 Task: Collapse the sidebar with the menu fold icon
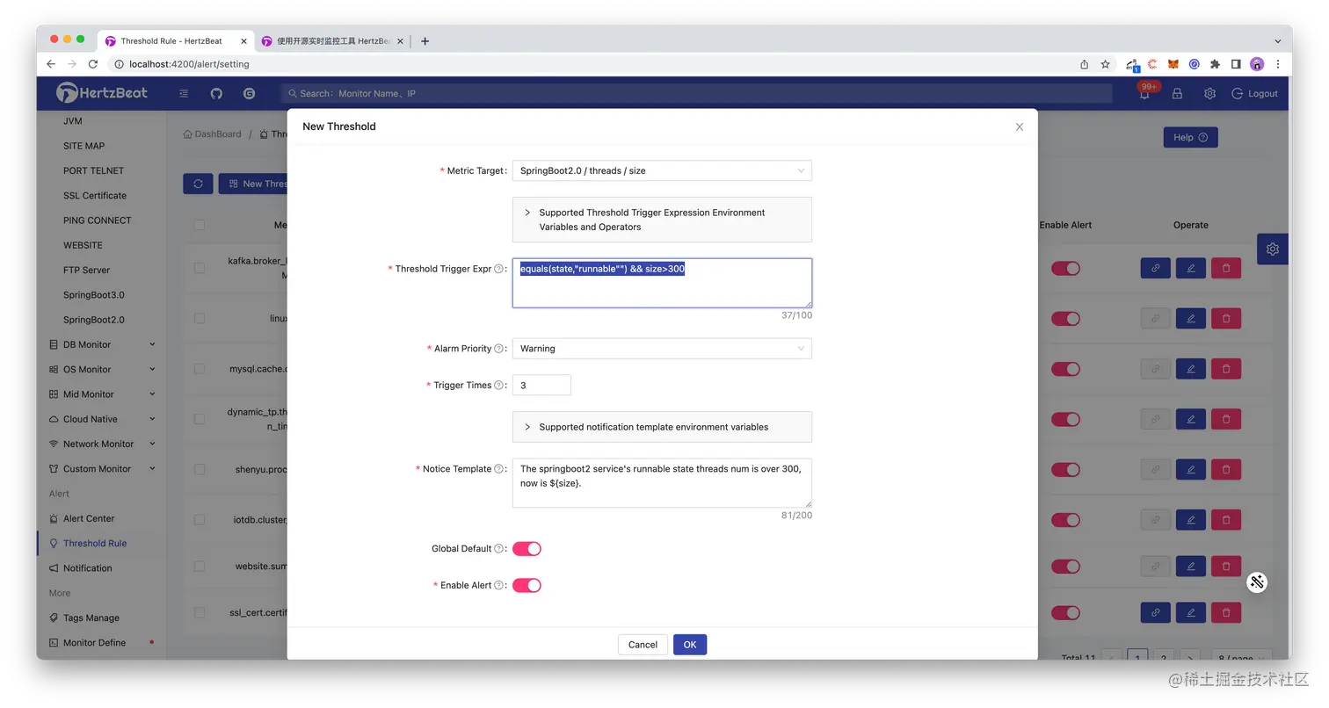(x=184, y=93)
